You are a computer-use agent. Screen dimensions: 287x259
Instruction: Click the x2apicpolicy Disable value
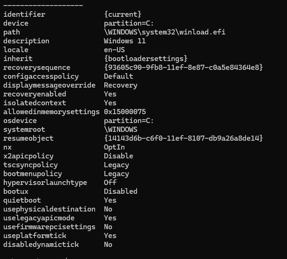click(118, 156)
